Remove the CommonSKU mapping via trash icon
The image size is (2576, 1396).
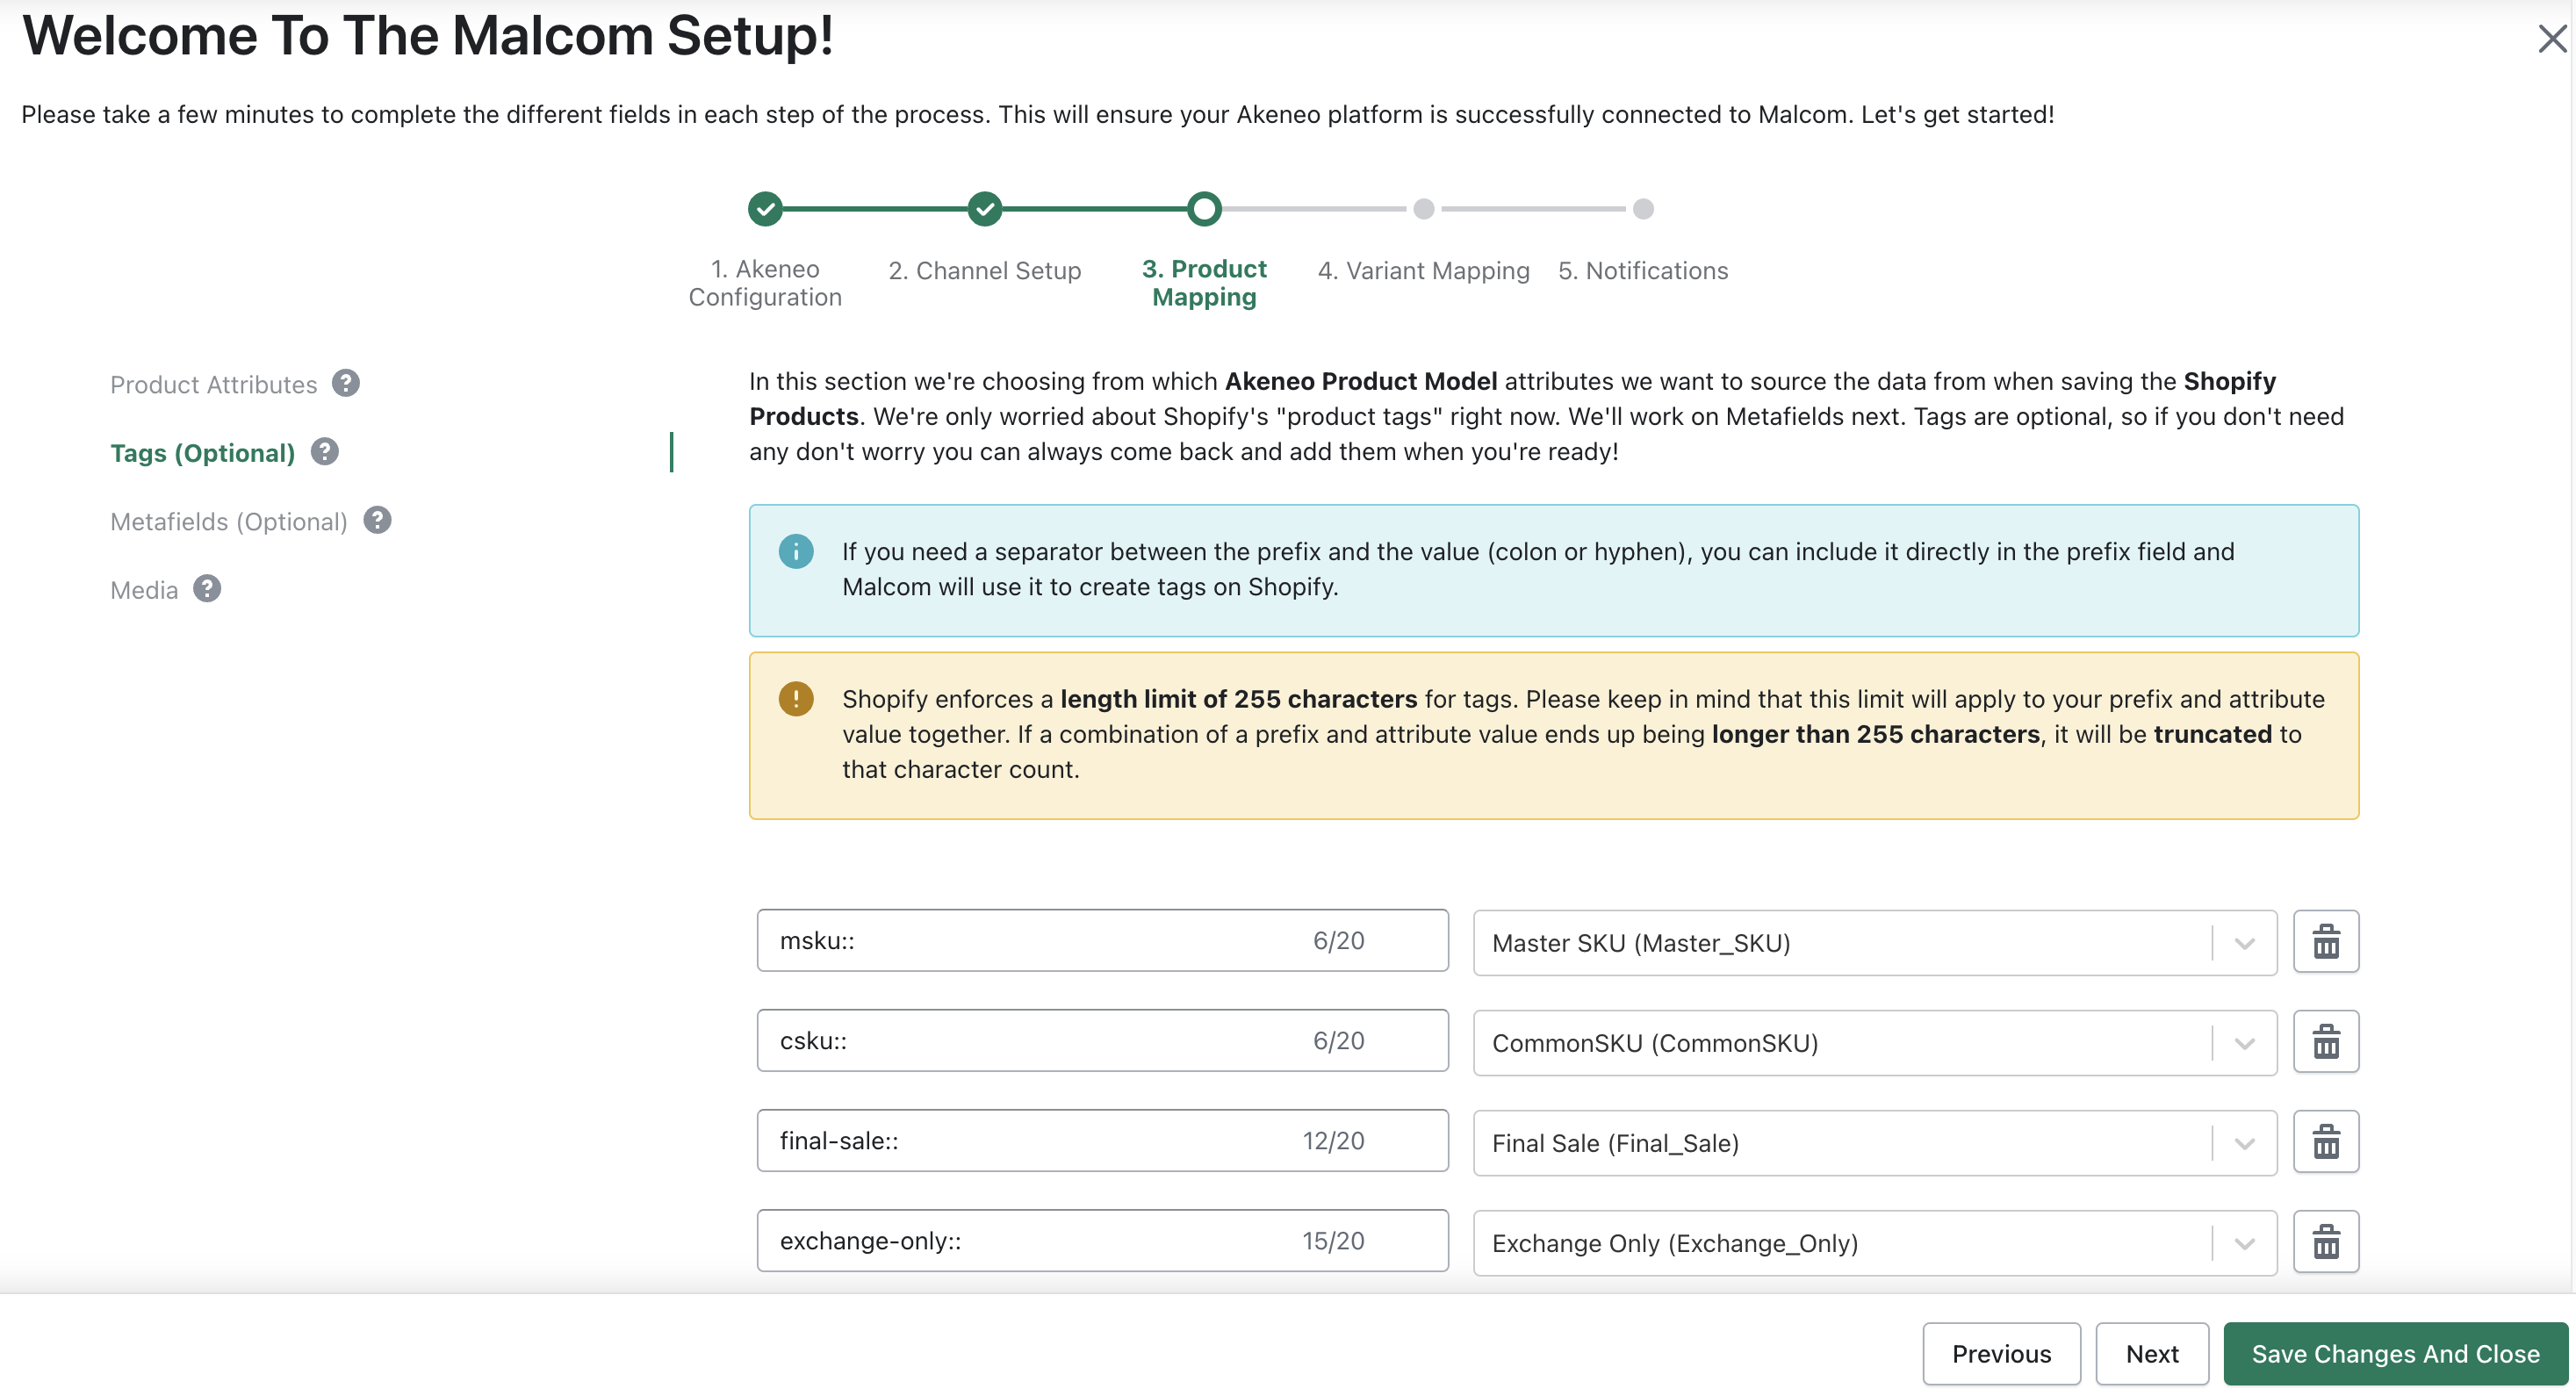pyautogui.click(x=2326, y=1041)
